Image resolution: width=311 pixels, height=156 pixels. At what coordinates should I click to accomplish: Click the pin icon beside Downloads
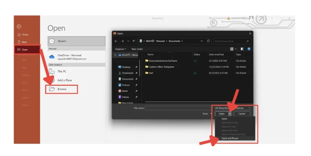click(x=136, y=73)
